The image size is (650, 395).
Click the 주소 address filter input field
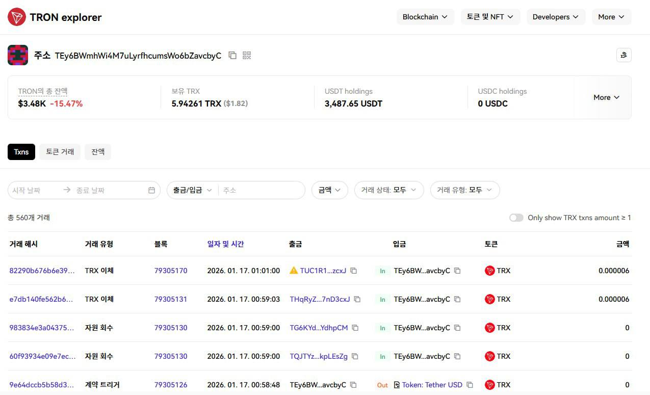pyautogui.click(x=261, y=190)
